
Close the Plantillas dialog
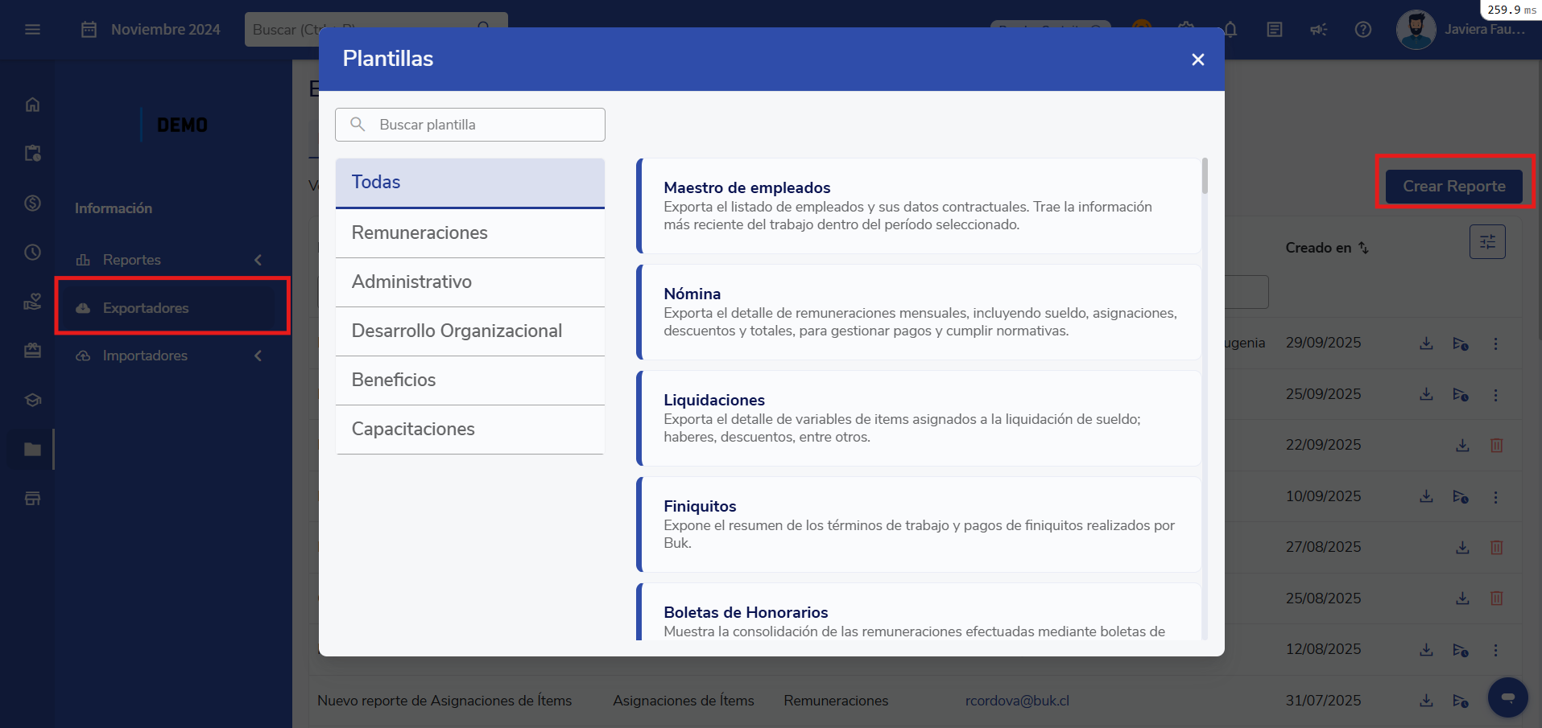pos(1197,60)
